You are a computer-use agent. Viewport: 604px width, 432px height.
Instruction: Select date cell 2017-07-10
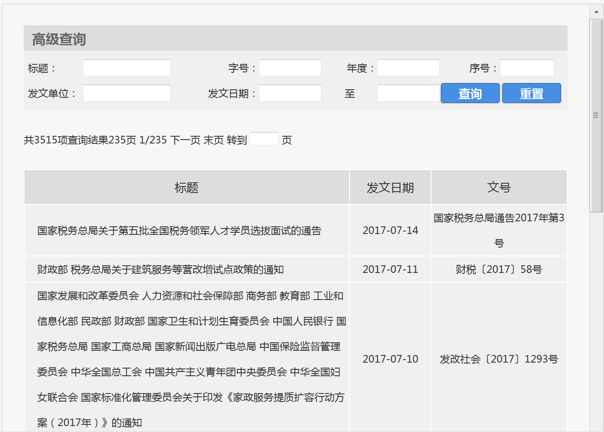[390, 359]
